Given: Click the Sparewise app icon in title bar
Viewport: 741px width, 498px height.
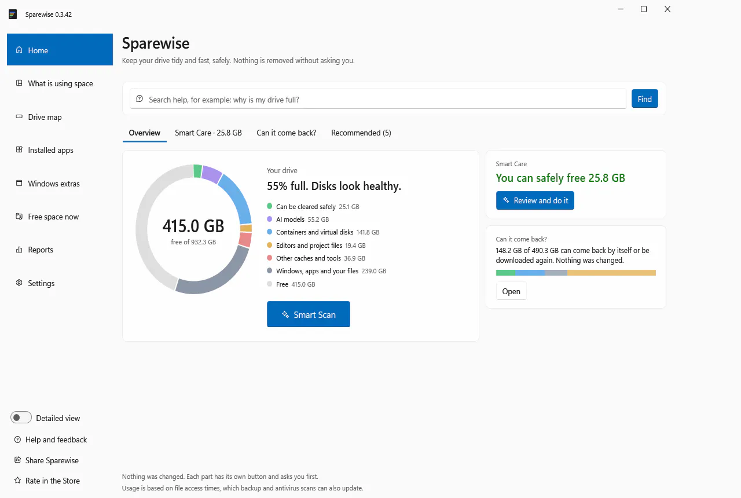Looking at the screenshot, I should pyautogui.click(x=13, y=14).
